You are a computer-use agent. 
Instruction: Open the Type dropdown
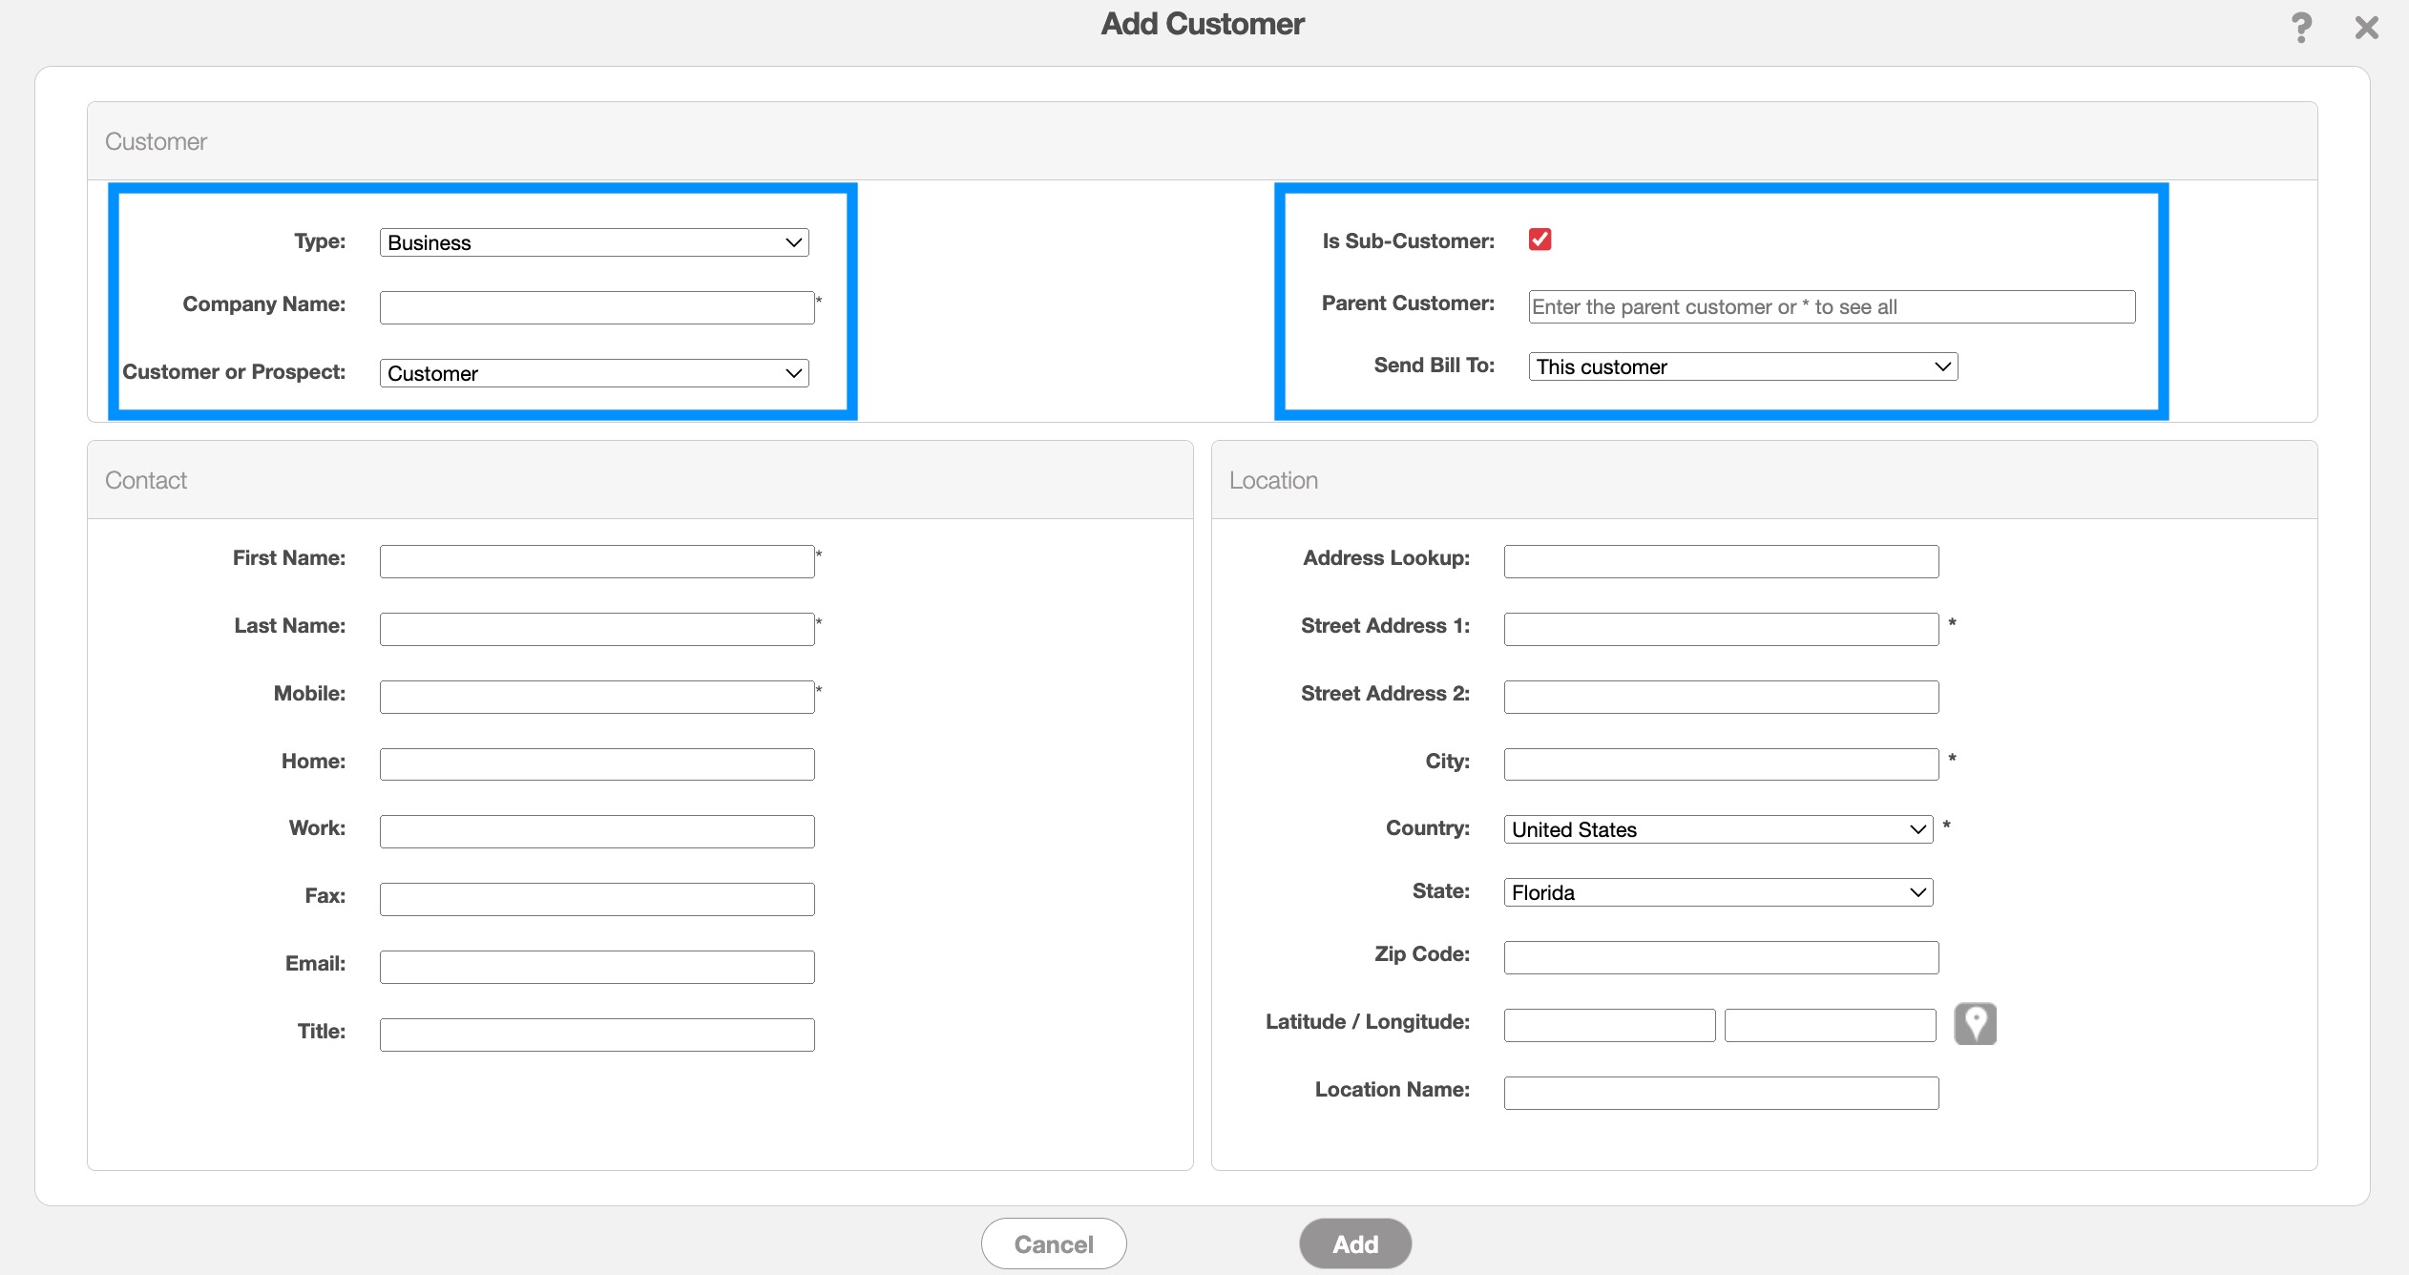coord(594,242)
